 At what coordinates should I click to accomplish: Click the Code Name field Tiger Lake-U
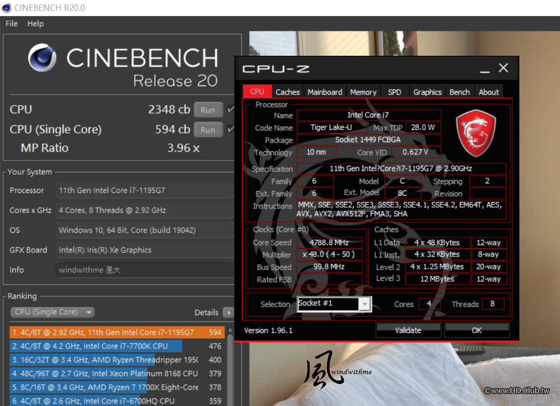click(331, 128)
